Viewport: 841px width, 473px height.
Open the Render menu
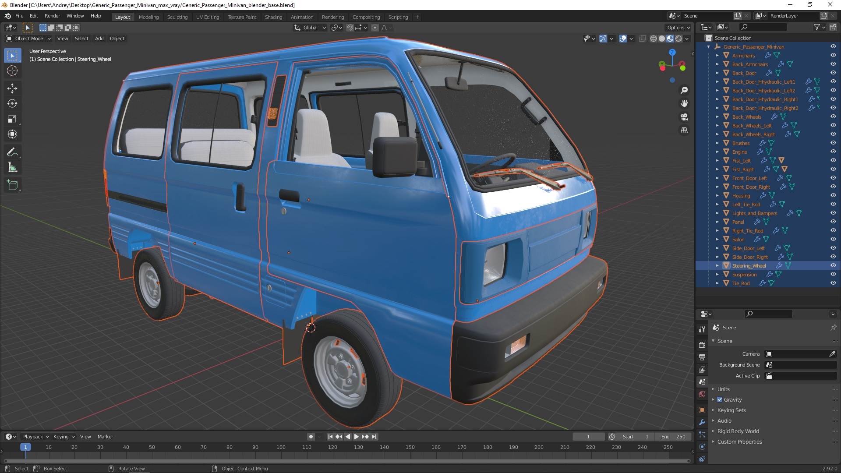52,16
